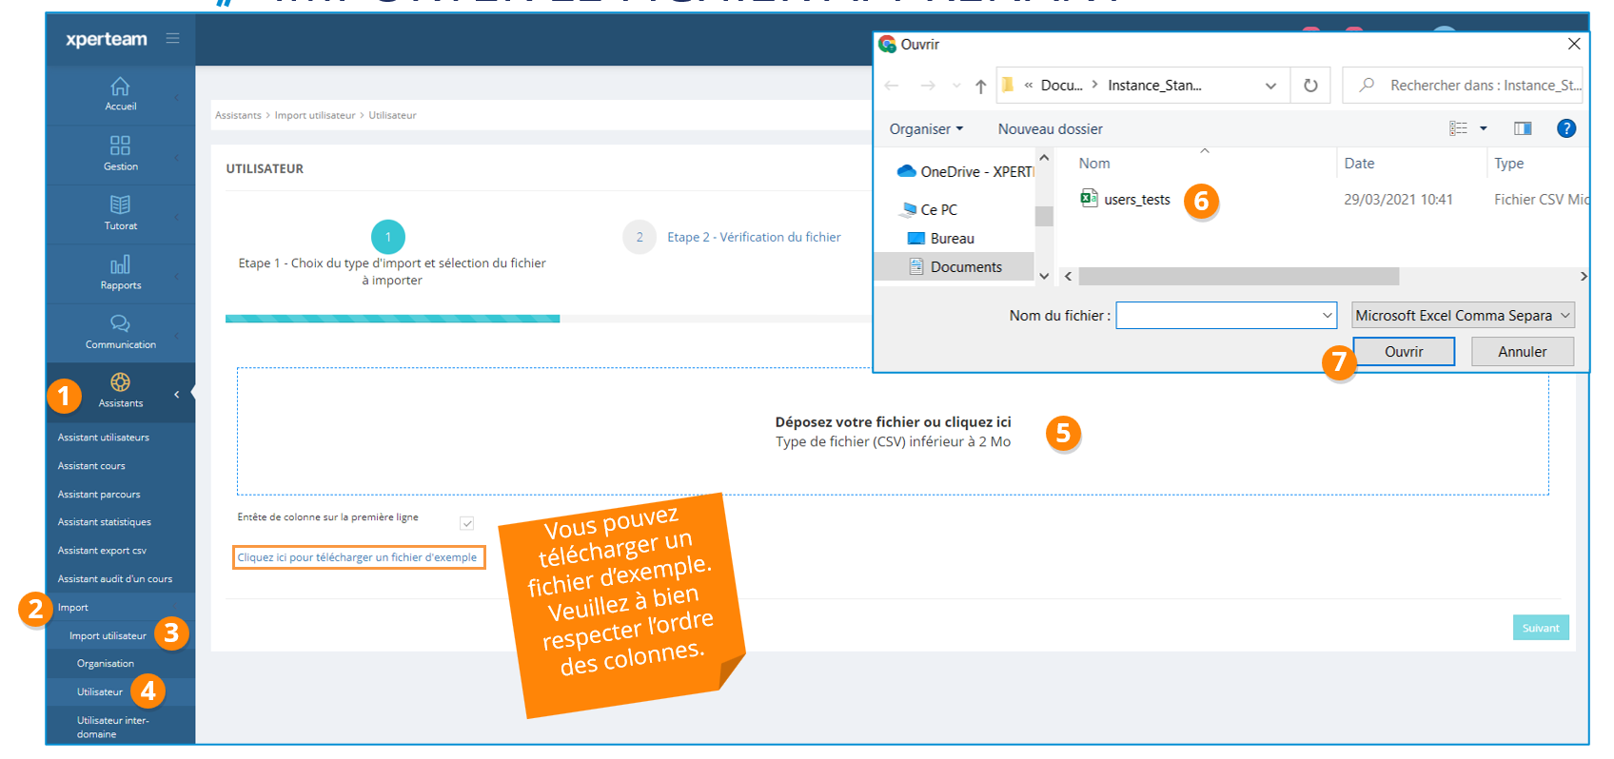Toggle the hamburger menu beside xperteam logo
The image size is (1614, 759).
[172, 38]
